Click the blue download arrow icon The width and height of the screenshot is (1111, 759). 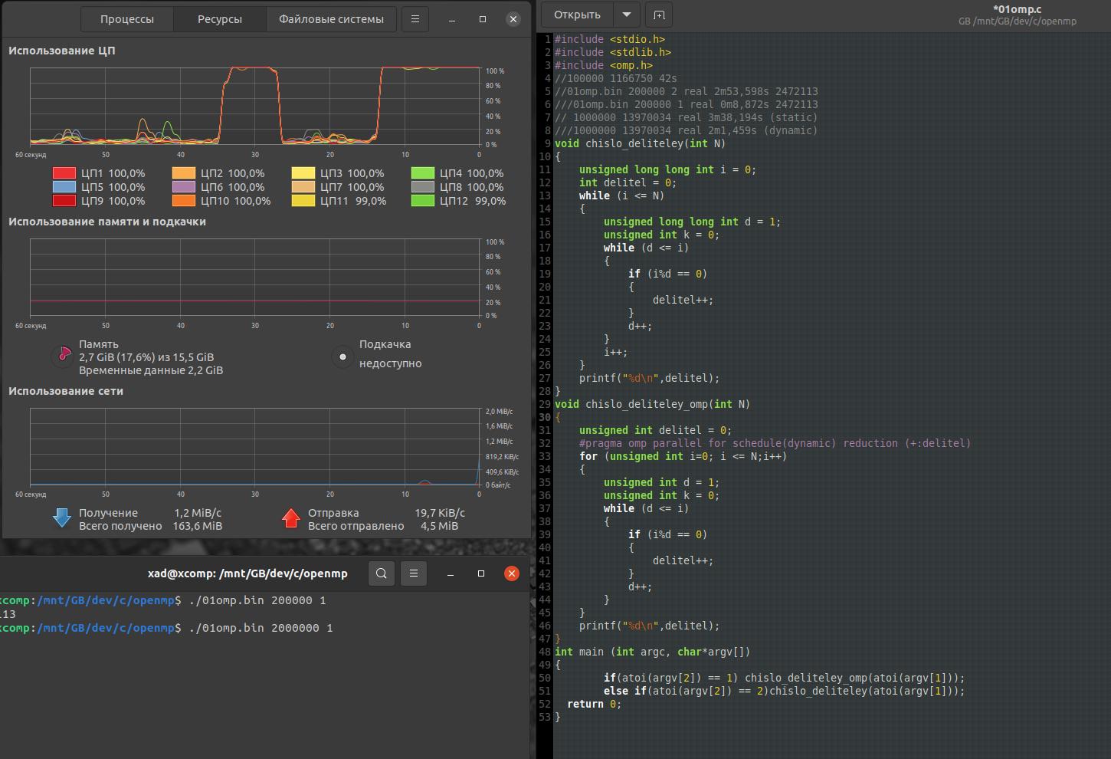pyautogui.click(x=62, y=519)
